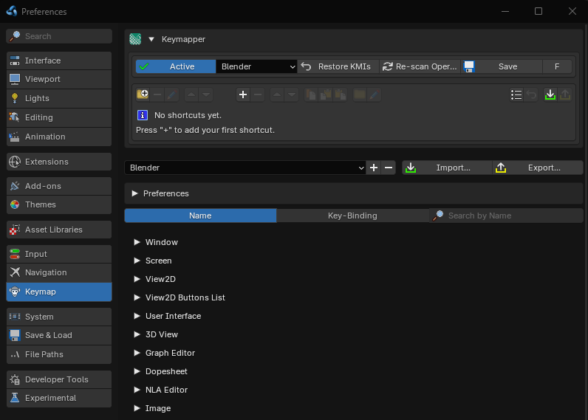588x420 pixels.
Task: Click the F button next to Save
Action: pyautogui.click(x=557, y=66)
